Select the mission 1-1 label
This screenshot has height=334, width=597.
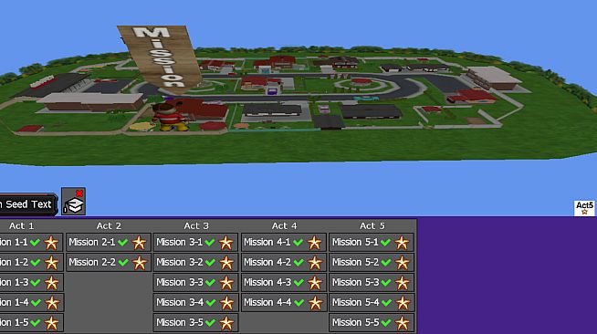coord(14,242)
